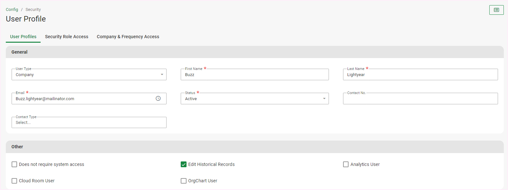Click into the First Name field
Image resolution: width=508 pixels, height=190 pixels.
tap(254, 75)
